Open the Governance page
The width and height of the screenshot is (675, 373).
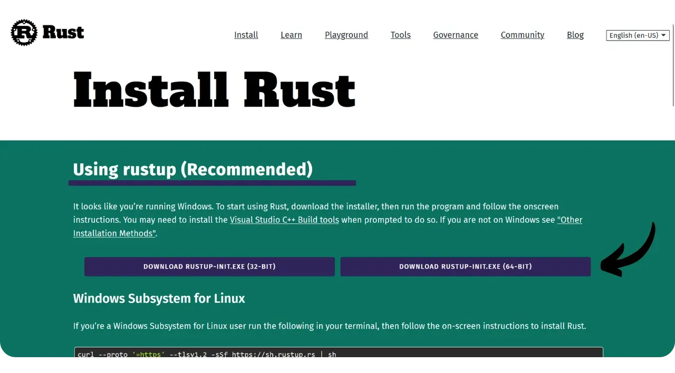[x=456, y=35]
